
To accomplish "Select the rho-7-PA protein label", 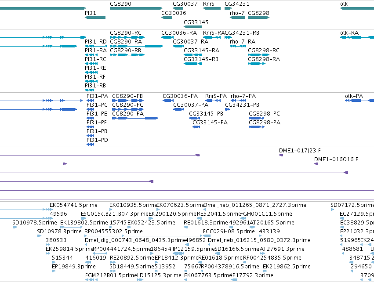I will 243,96.
